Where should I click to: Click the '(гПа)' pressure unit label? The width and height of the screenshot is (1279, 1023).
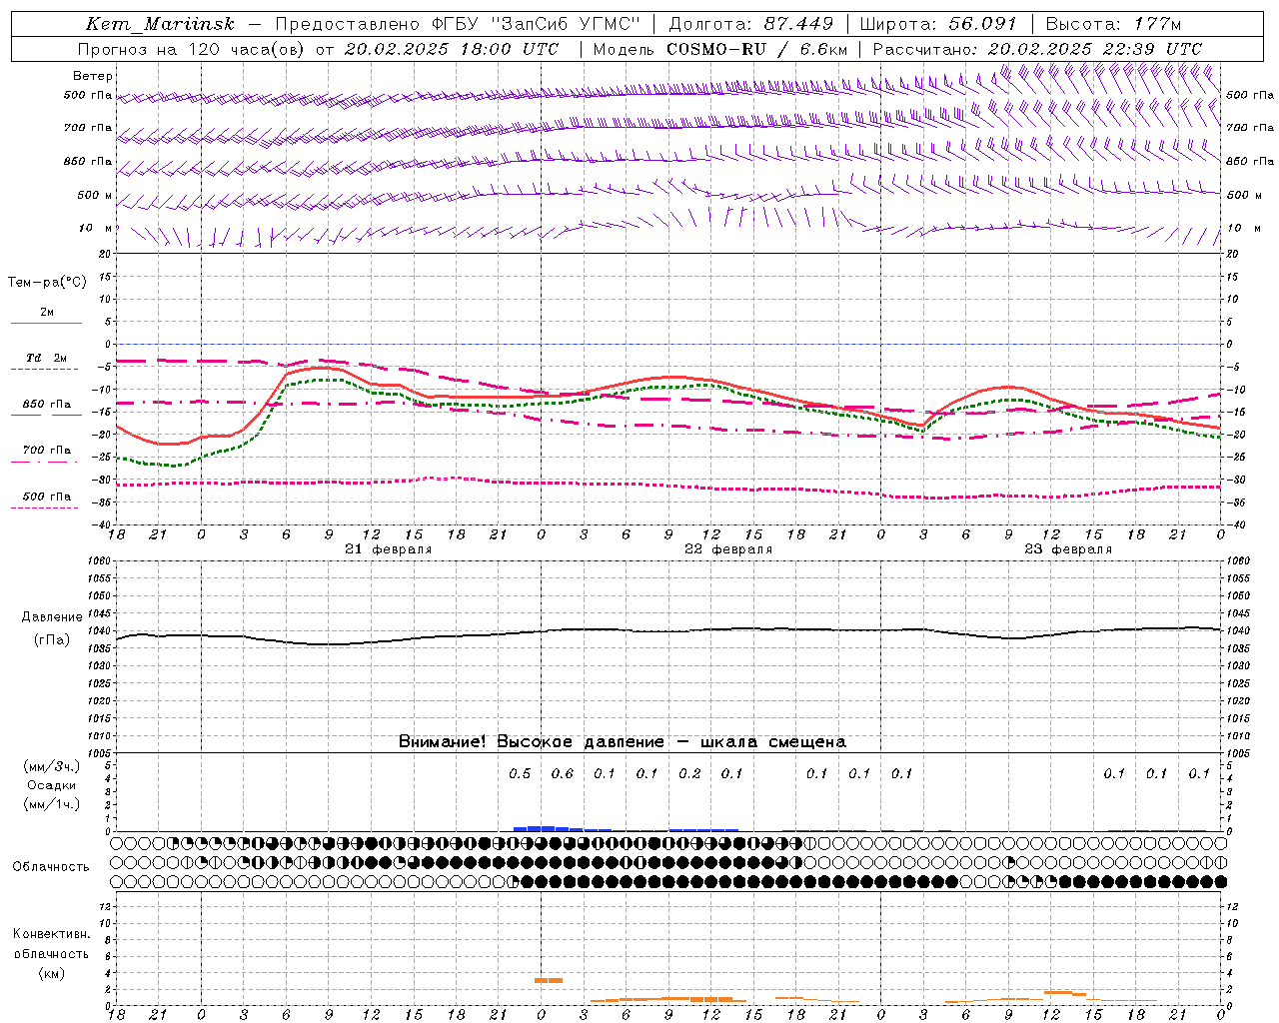52,640
